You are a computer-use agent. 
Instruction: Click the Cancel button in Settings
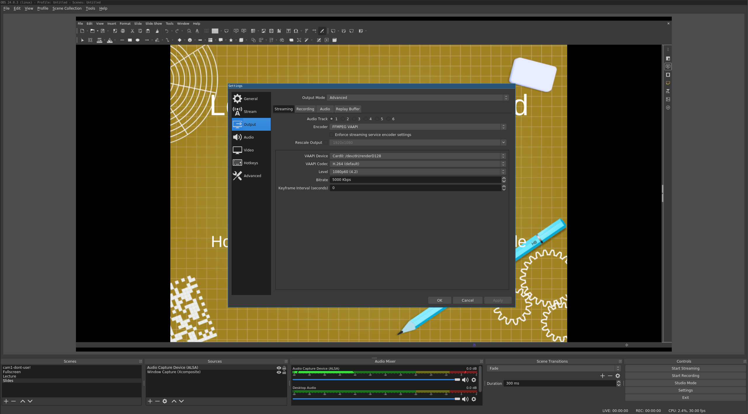[467, 300]
